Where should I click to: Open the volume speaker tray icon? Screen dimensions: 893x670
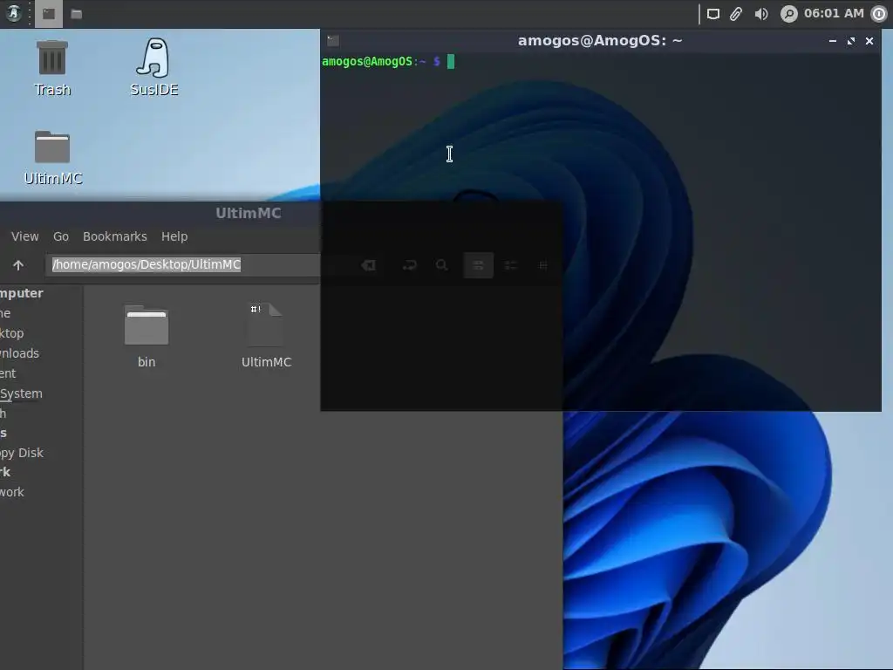(x=760, y=14)
